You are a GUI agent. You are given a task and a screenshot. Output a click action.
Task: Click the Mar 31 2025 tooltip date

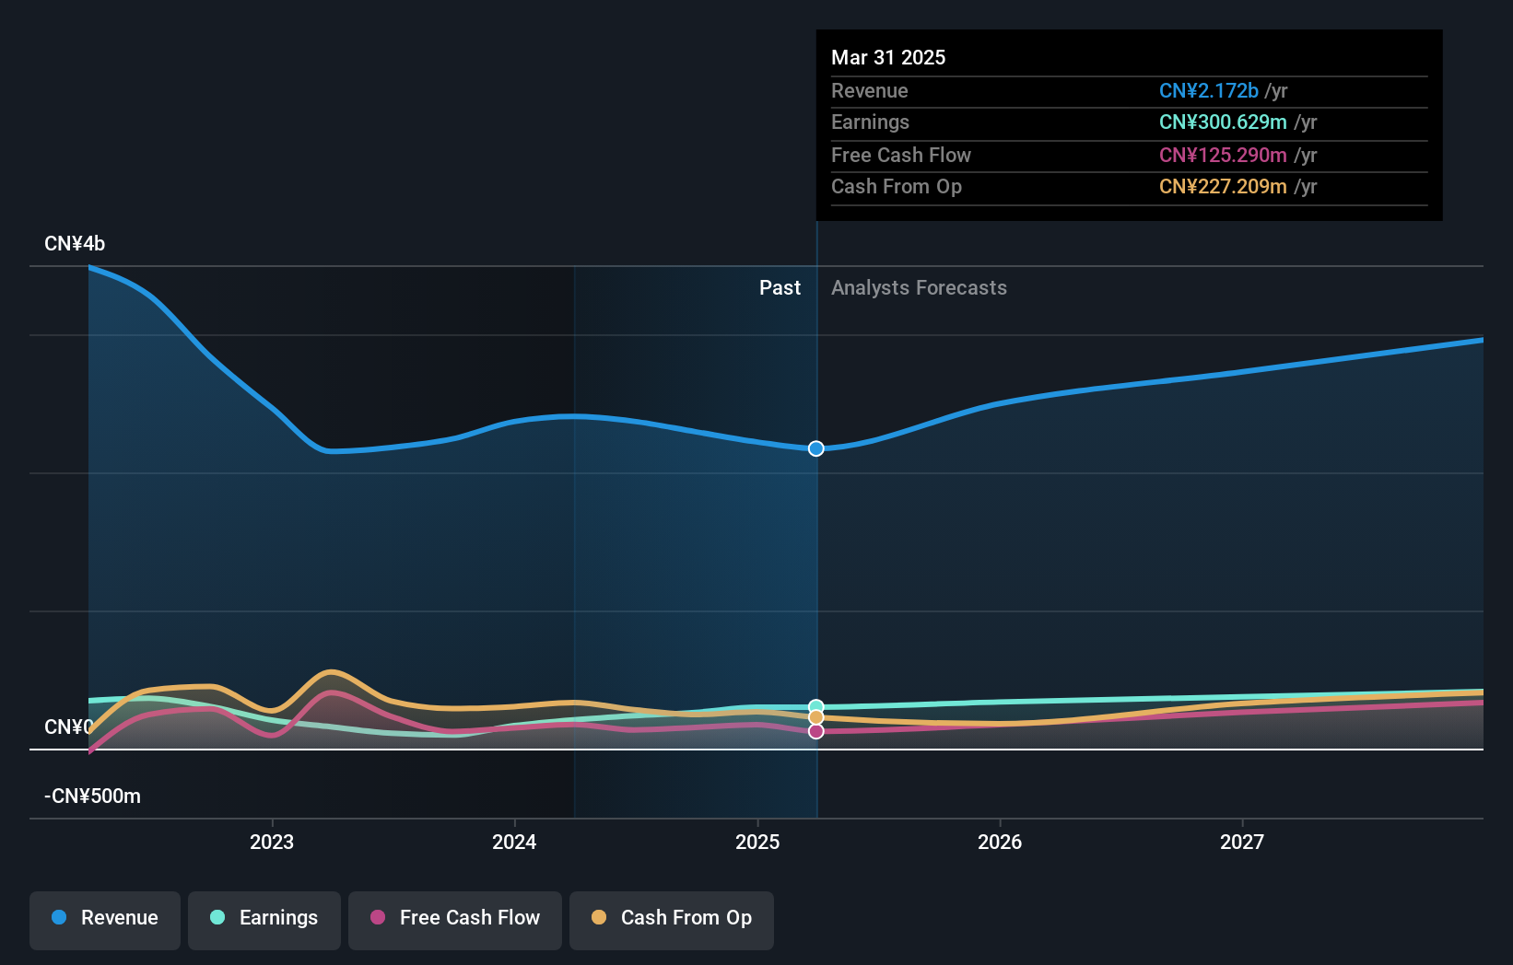[888, 57]
